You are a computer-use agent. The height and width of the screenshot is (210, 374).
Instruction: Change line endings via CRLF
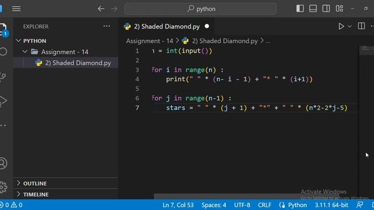click(x=265, y=205)
